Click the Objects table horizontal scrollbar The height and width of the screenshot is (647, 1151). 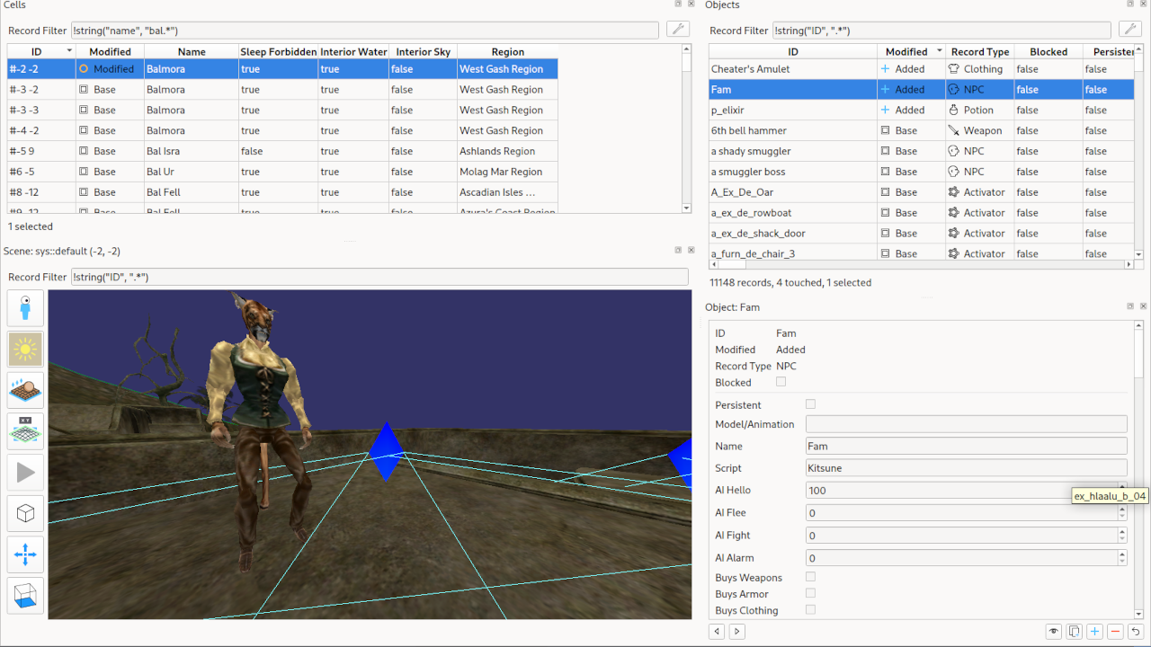[x=921, y=265]
